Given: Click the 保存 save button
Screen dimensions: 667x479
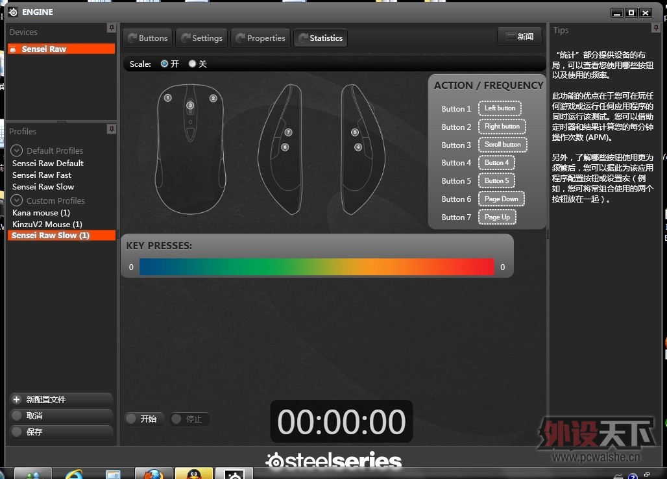Looking at the screenshot, I should [61, 432].
